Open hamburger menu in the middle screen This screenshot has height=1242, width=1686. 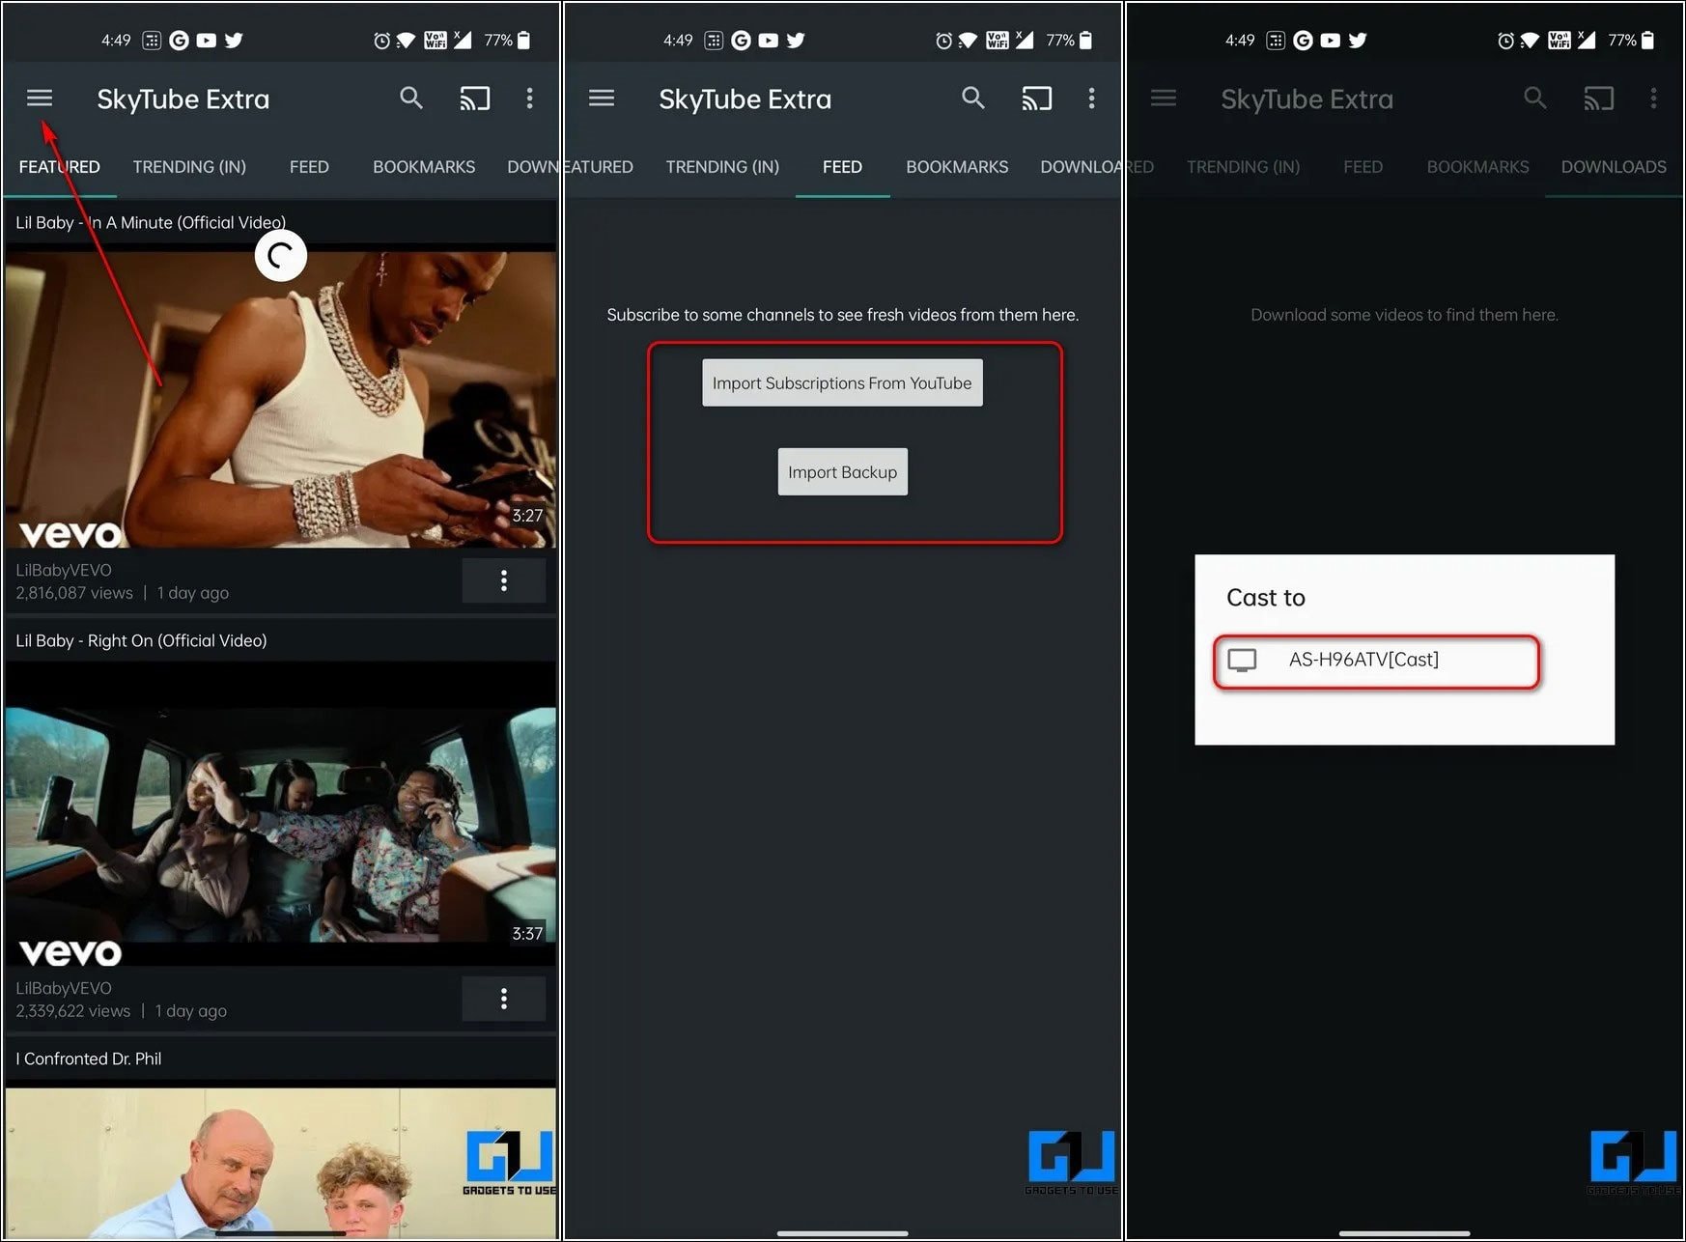point(602,98)
